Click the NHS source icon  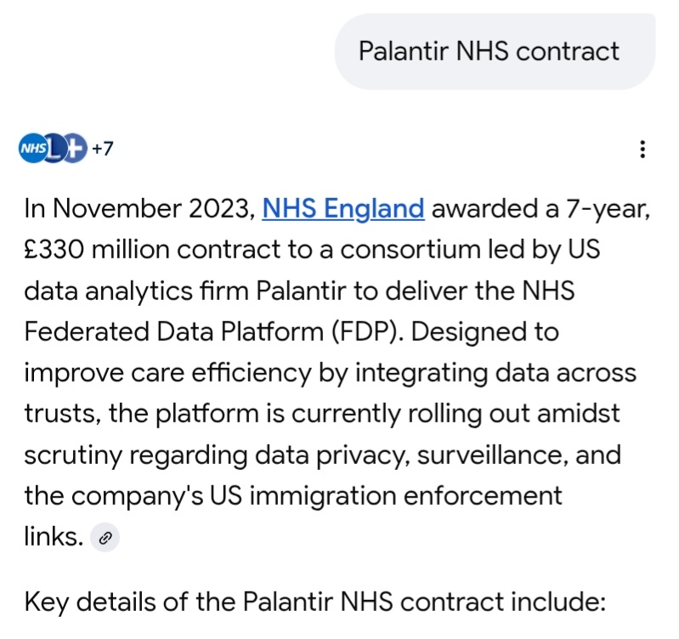click(32, 149)
